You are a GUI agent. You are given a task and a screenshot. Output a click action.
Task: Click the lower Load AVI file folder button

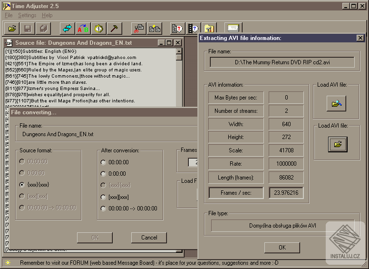pyautogui.click(x=338, y=144)
